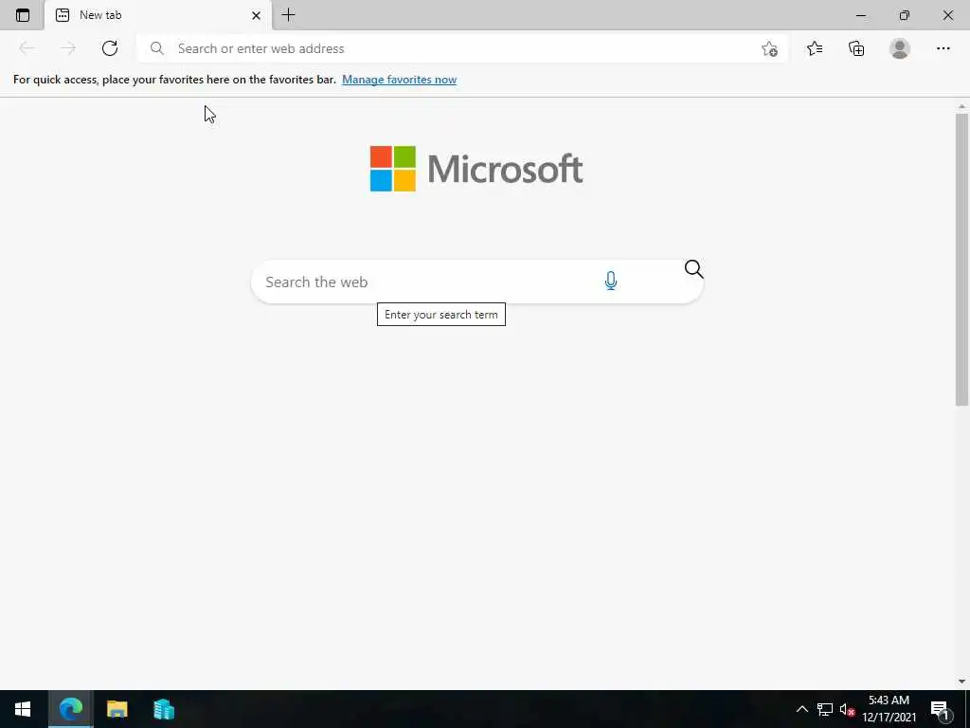Click scrollbar down arrow
Image resolution: width=970 pixels, height=728 pixels.
pyautogui.click(x=961, y=682)
